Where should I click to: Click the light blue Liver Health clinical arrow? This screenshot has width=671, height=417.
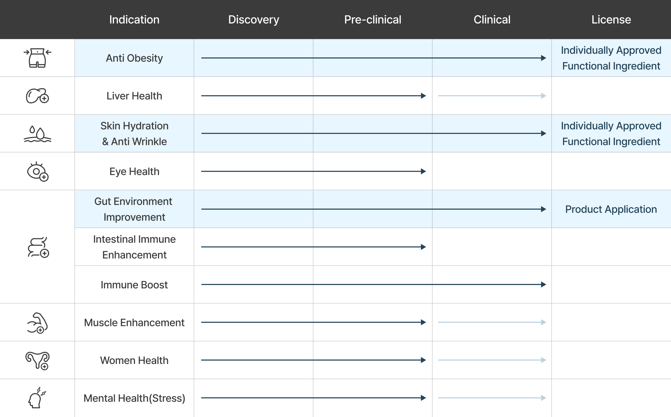coord(492,96)
